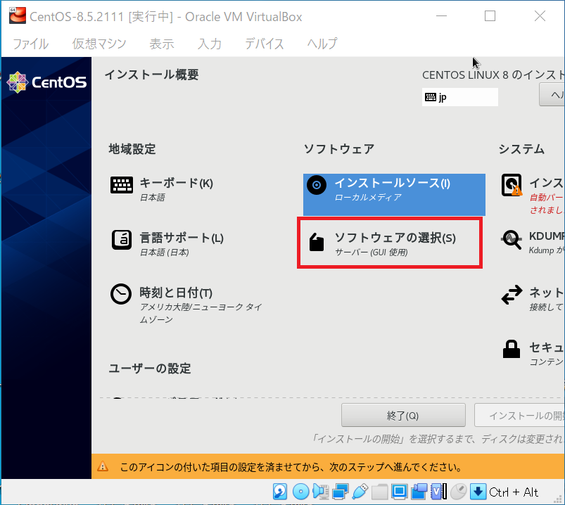This screenshot has height=505, width=565.
Task: Click the ローカルメディア text
Action: tap(368, 198)
